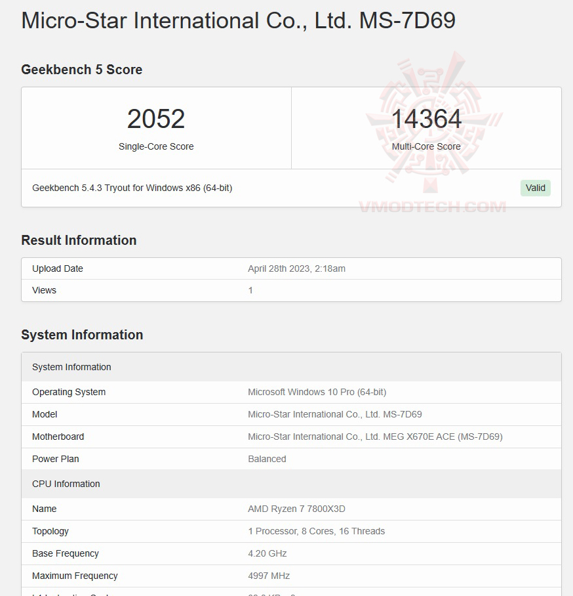Viewport: 573px width, 596px height.
Task: Click the Views count value 1
Action: 250,290
